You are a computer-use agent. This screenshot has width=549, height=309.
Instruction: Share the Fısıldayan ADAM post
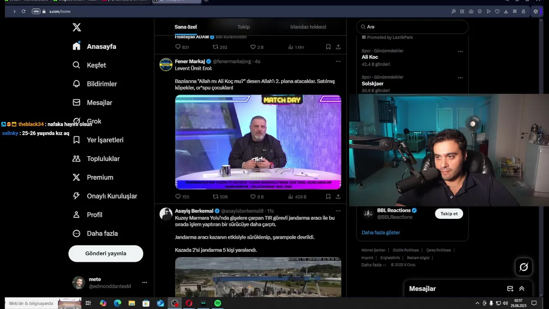[x=338, y=47]
